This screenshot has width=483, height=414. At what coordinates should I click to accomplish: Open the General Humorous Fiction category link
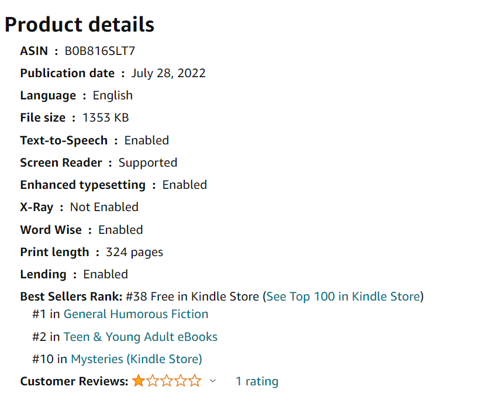(x=136, y=314)
